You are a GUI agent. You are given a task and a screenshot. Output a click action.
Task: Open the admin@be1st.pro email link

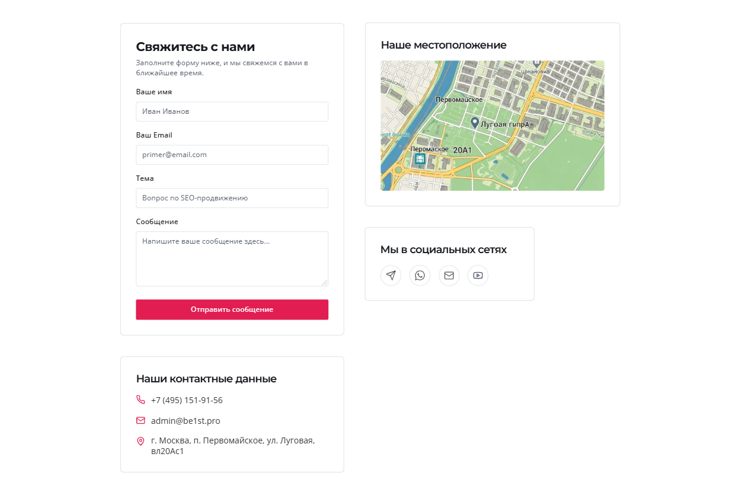coord(185,421)
